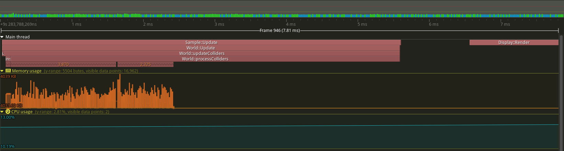
Task: Click the 4 ms time ruler mark
Action: click(x=291, y=24)
